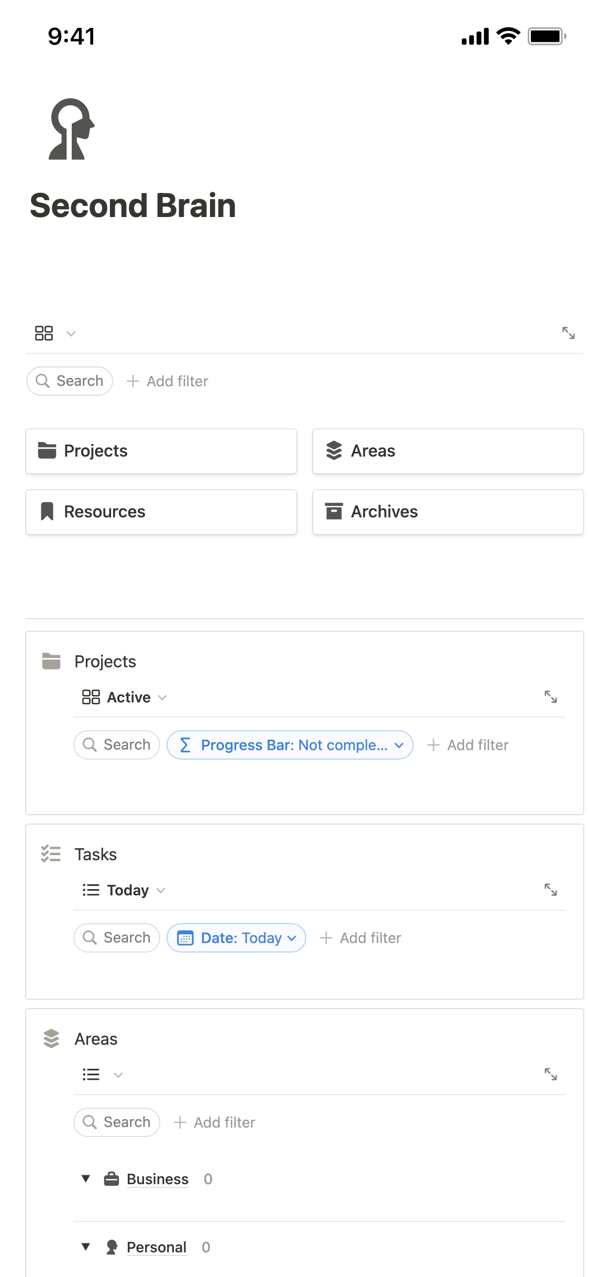Image resolution: width=589 pixels, height=1277 pixels.
Task: Collapse the Business group toggle
Action: tap(86, 1179)
